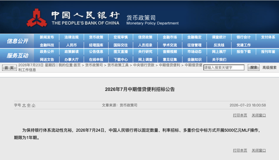Click the 信息公开 section header
The height and width of the screenshot is (160, 279).
pyautogui.click(x=17, y=41)
